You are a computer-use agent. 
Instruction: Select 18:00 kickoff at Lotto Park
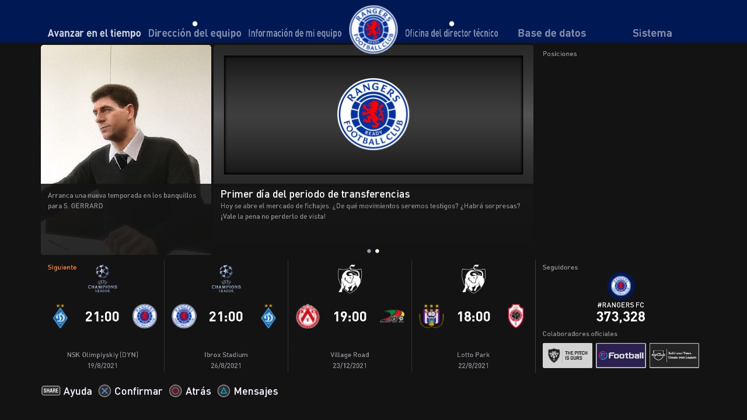473,317
